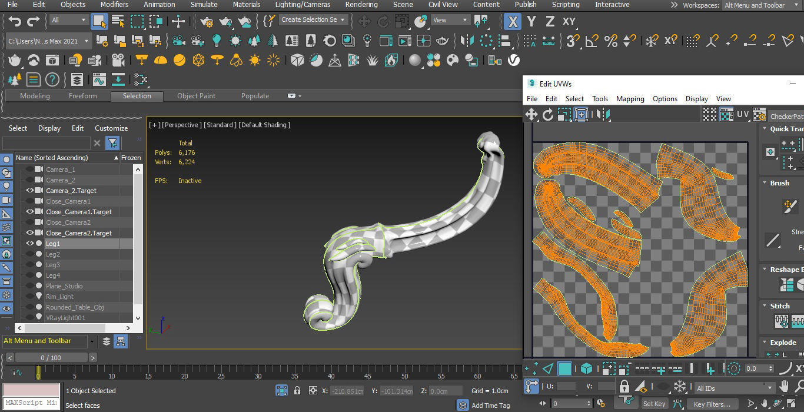
Task: Select Element mode cube in Edit UVWs
Action: click(x=586, y=368)
